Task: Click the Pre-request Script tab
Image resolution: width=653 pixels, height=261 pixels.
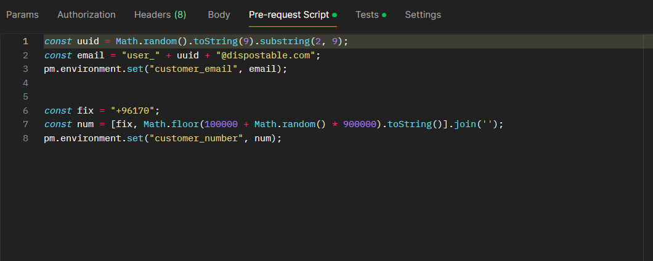Action: click(289, 15)
